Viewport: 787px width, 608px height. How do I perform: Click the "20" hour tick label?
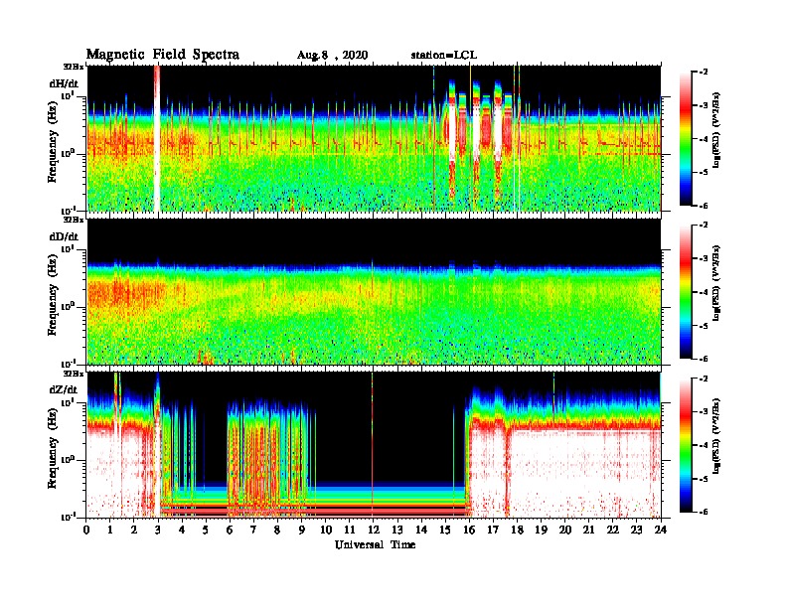(x=565, y=530)
